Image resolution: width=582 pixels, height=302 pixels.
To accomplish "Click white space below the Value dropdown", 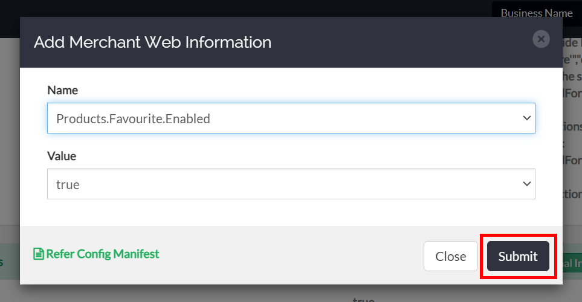I will tap(290, 213).
